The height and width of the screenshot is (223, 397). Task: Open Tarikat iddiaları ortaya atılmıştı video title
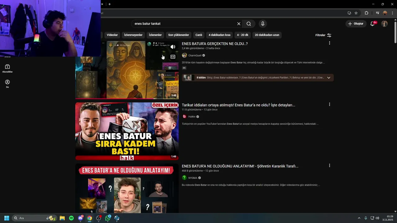click(239, 105)
